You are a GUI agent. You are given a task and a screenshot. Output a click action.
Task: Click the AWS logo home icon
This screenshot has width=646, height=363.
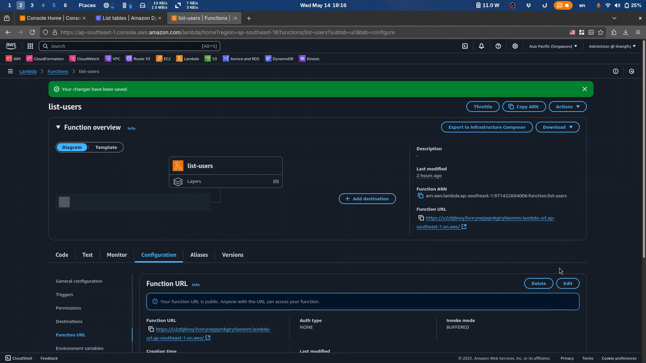tap(11, 46)
